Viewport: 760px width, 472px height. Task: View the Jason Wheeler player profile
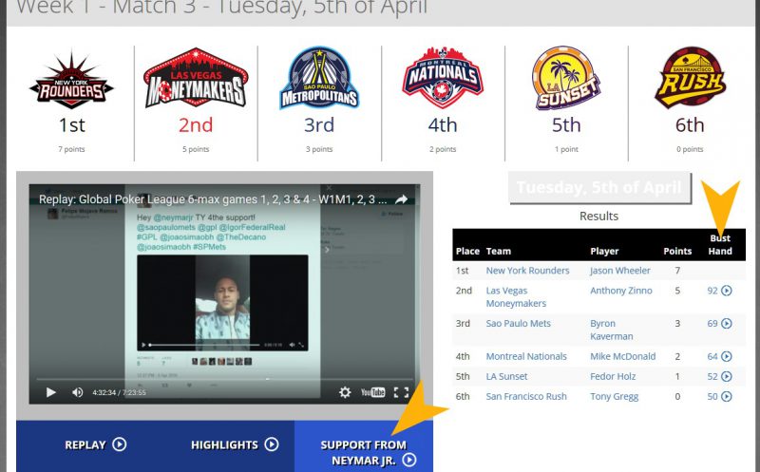pos(620,271)
